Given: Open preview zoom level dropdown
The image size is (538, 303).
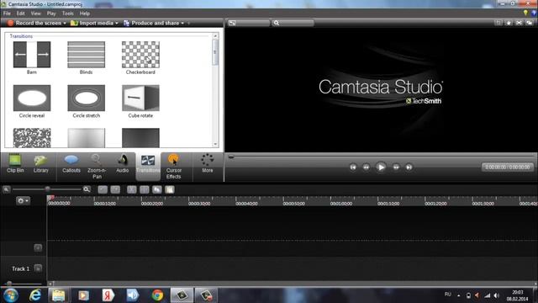Looking at the screenshot, I should pos(293,23).
